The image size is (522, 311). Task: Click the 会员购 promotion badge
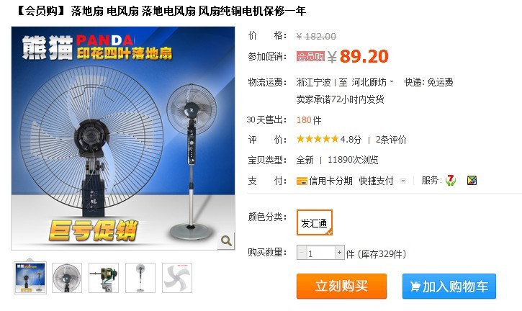pyautogui.click(x=310, y=56)
